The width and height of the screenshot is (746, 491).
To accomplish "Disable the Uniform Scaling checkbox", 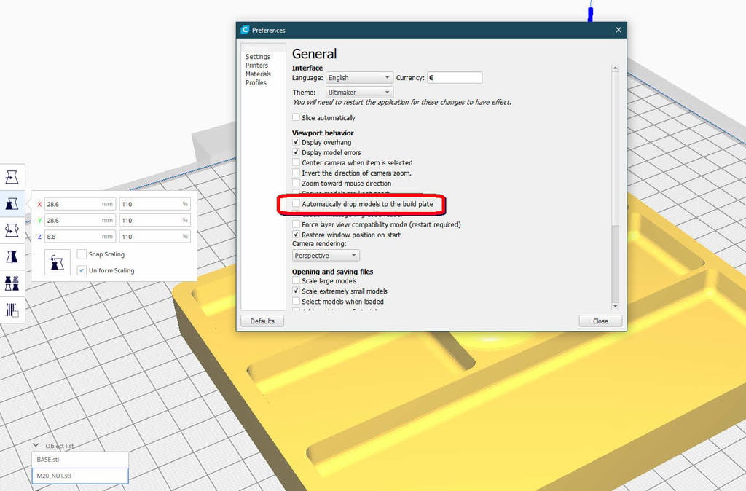I will point(82,270).
